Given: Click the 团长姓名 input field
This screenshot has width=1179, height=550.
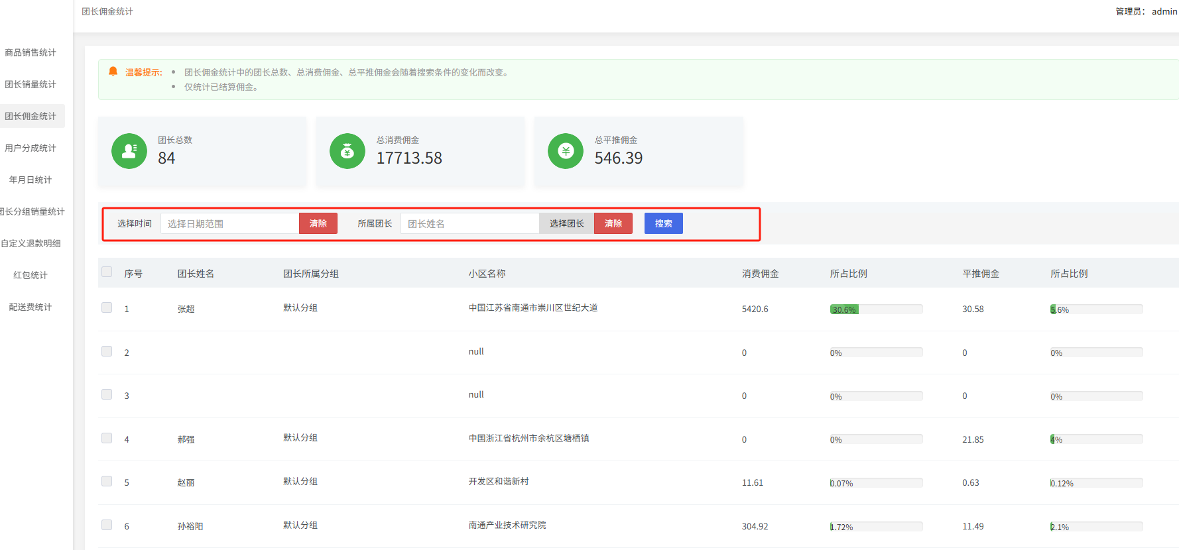Looking at the screenshot, I should 469,223.
